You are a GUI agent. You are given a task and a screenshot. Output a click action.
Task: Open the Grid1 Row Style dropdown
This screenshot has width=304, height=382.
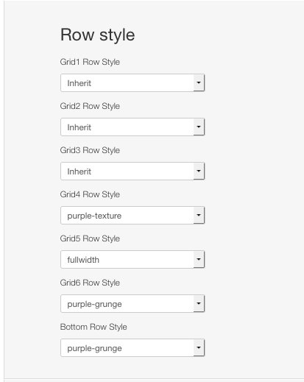pyautogui.click(x=132, y=83)
